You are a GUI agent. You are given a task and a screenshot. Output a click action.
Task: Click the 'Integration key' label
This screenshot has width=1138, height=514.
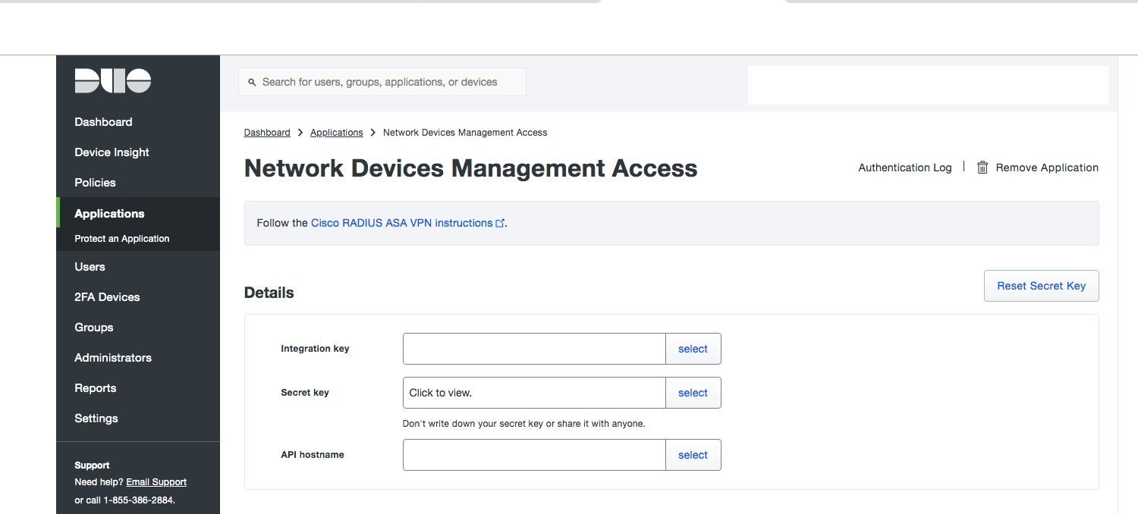click(315, 349)
